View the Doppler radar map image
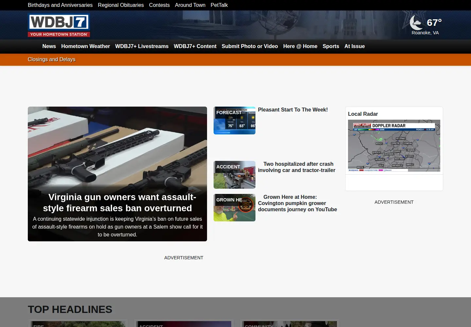Image resolution: width=471 pixels, height=327 pixels. coord(394,146)
